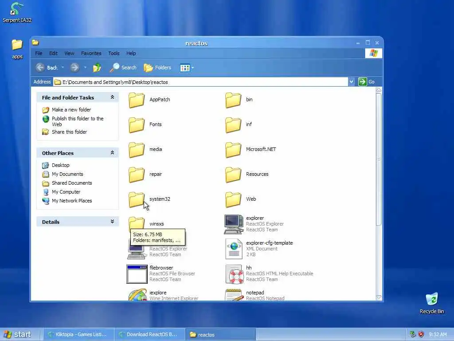The height and width of the screenshot is (341, 454).
Task: Expand the Address bar dropdown
Action: click(352, 82)
